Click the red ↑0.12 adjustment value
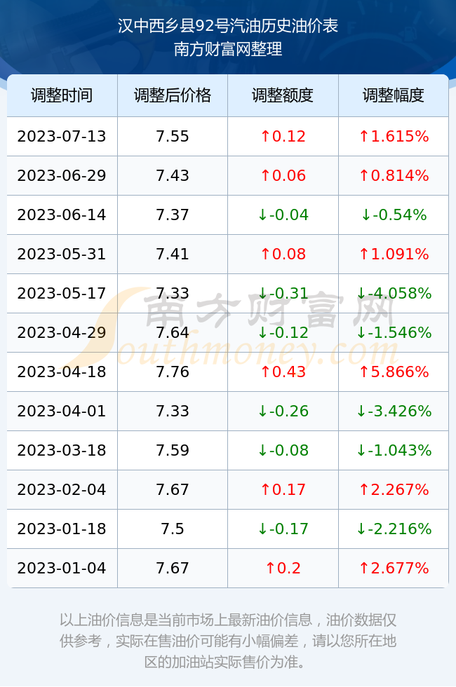The height and width of the screenshot is (687, 456). (x=283, y=136)
